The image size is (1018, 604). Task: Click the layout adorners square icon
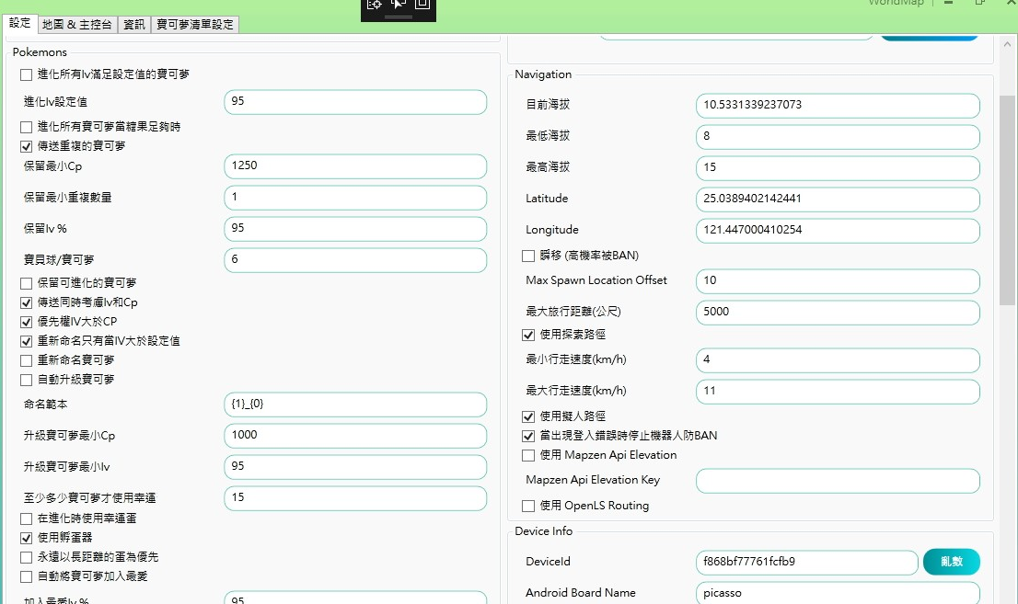[x=422, y=4]
